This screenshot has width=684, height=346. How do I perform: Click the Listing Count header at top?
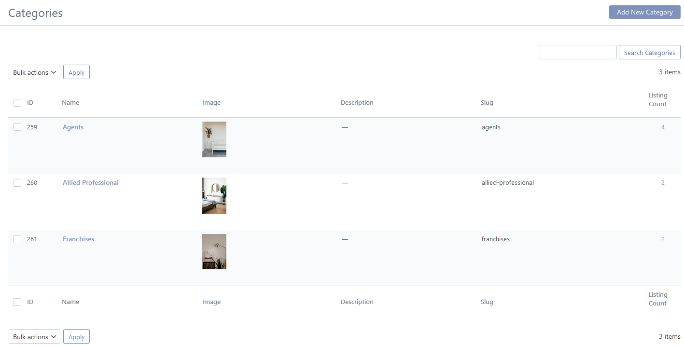pyautogui.click(x=657, y=99)
